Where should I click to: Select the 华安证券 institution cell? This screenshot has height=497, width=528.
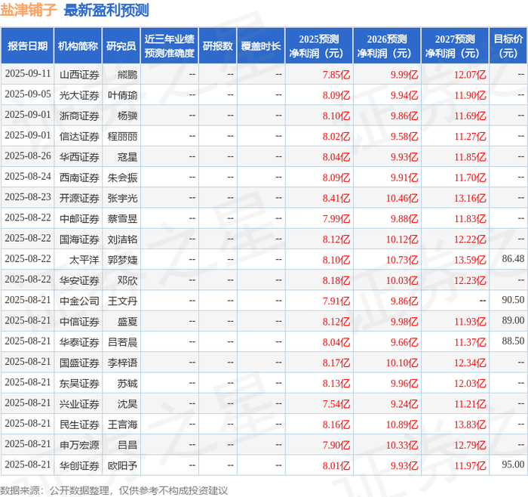tap(79, 280)
